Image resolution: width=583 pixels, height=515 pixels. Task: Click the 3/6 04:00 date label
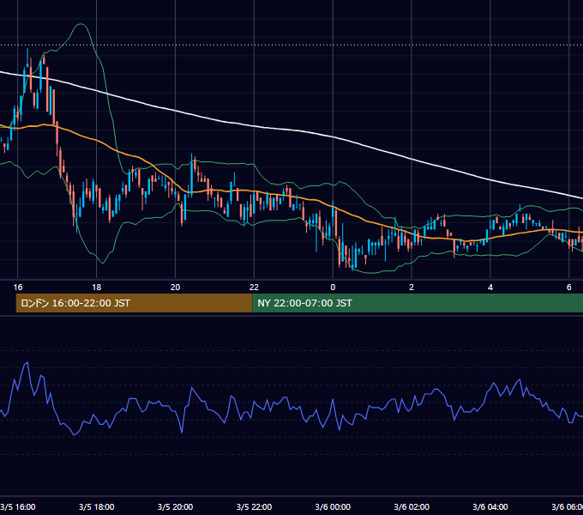tap(490, 506)
